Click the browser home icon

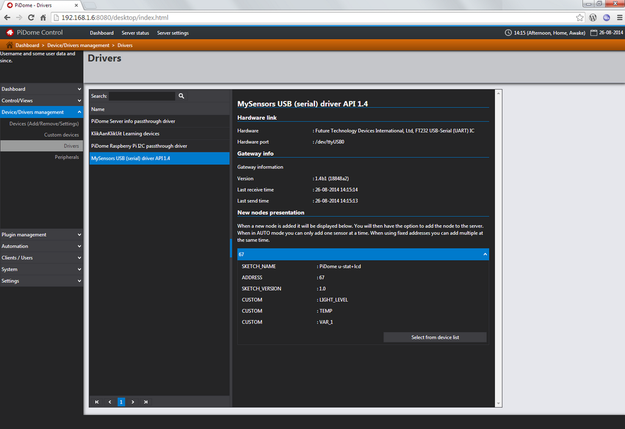coord(43,18)
